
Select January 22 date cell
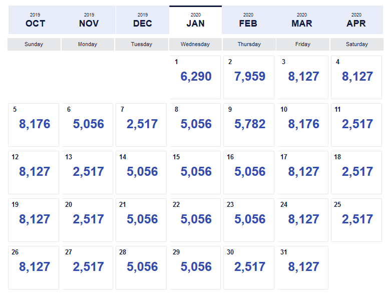[x=195, y=220]
